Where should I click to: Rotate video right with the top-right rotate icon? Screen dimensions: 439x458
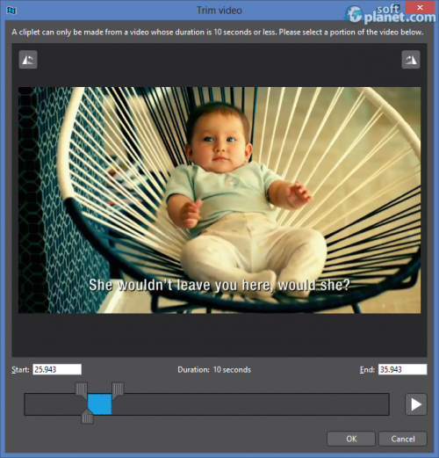(411, 60)
